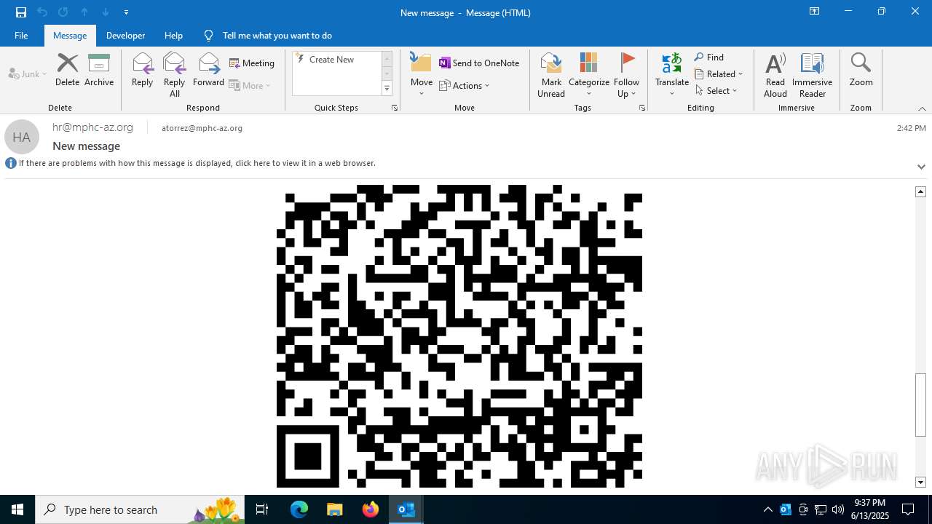Click the Undo arrow in quick access toolbar
This screenshot has height=524, width=932.
click(42, 12)
